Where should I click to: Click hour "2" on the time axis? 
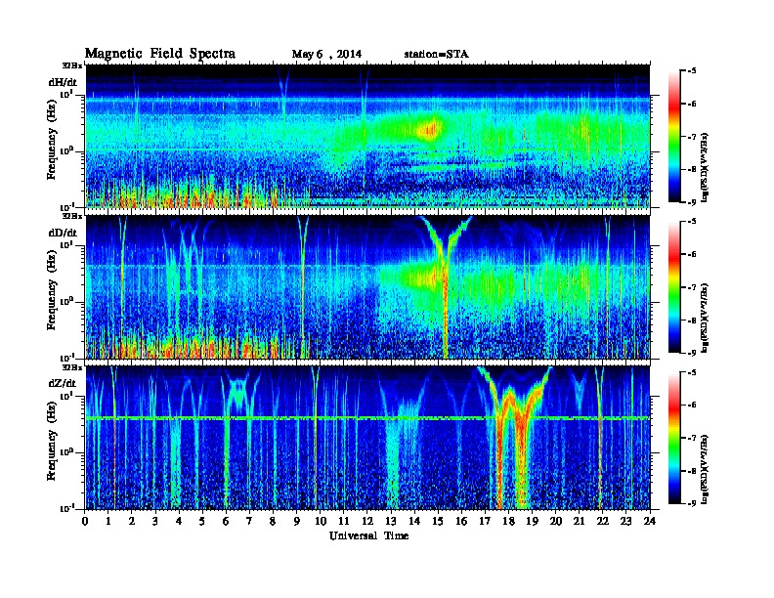tap(132, 522)
